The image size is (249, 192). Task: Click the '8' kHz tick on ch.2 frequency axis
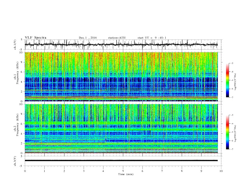click(22, 114)
